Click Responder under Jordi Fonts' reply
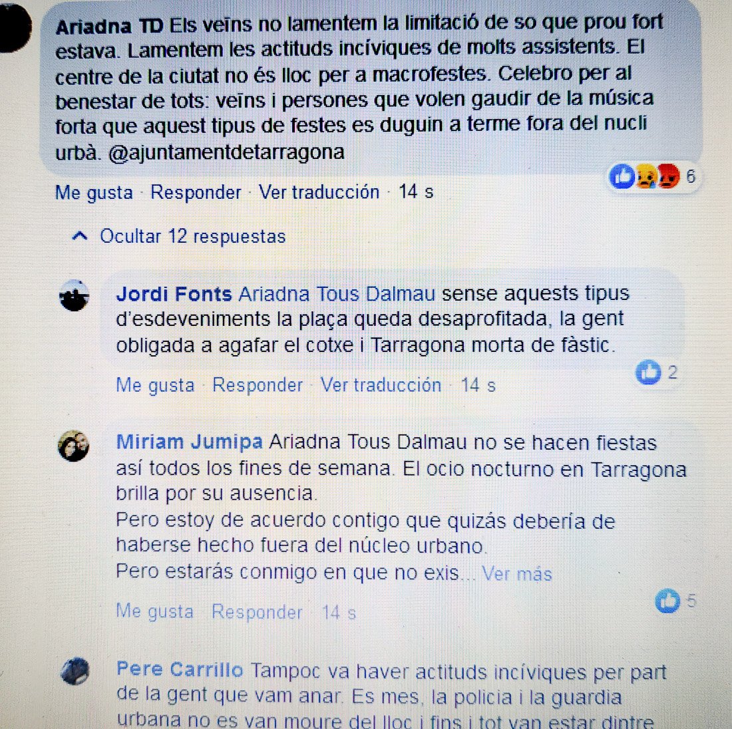The width and height of the screenshot is (732, 729). pyautogui.click(x=258, y=385)
